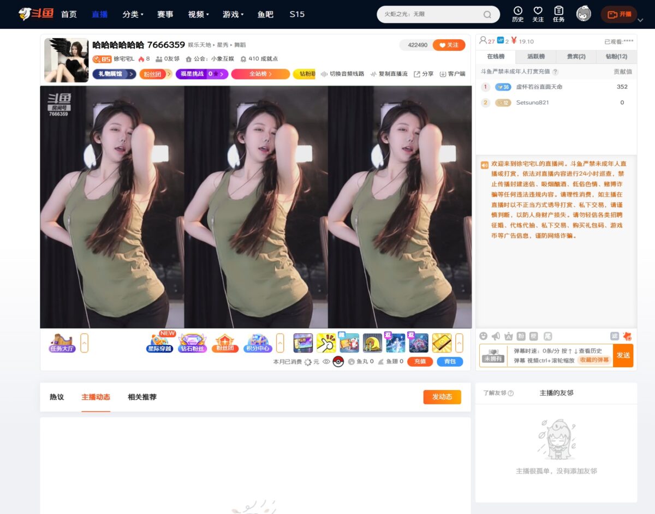Expand the gift bar with the up arrow

pos(459,343)
